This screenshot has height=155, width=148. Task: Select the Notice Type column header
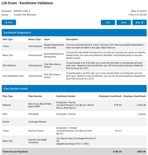[x=34, y=39]
